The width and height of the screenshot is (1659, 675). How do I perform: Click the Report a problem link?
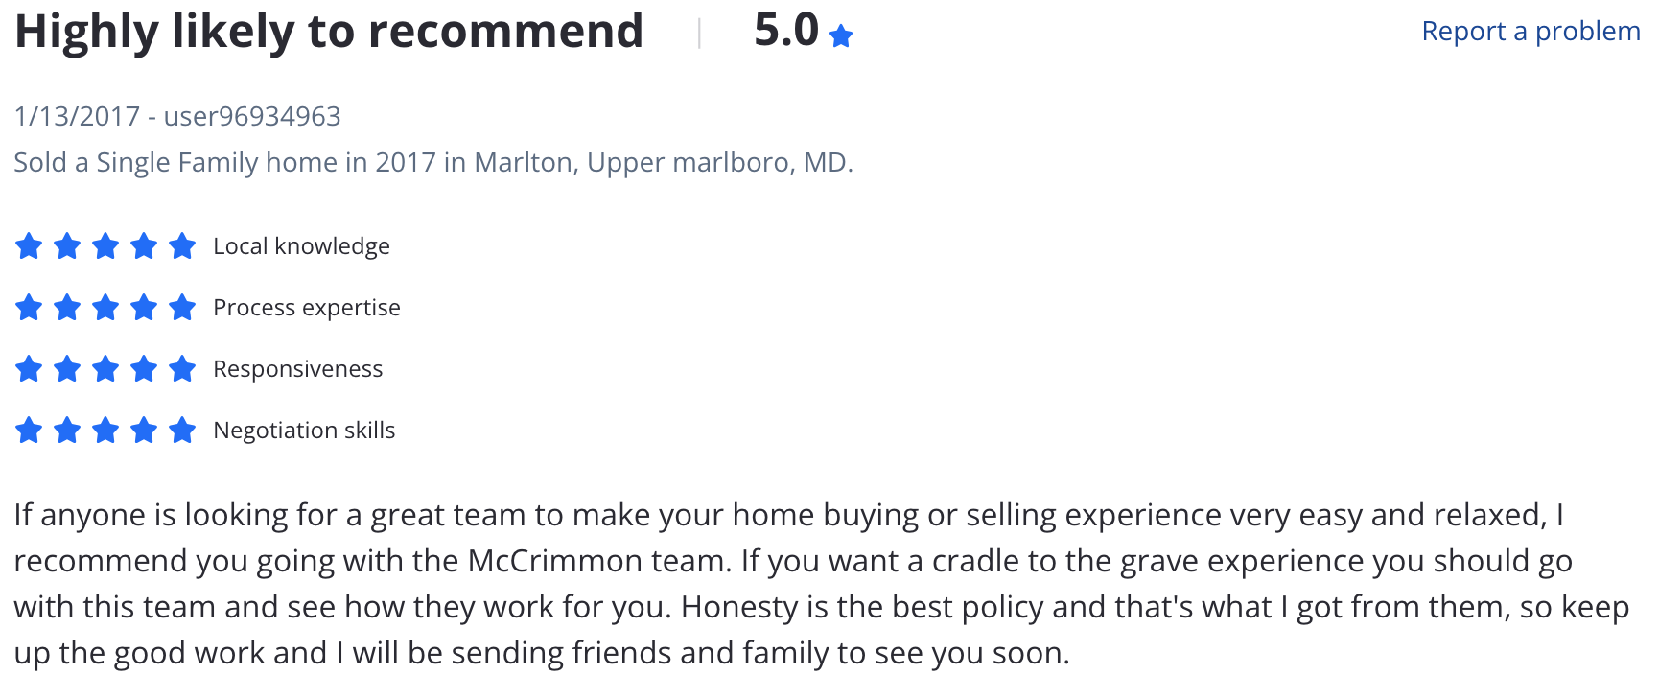1530,32
